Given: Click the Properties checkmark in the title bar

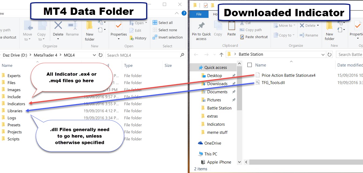Looking at the screenshot, I should (x=206, y=5).
